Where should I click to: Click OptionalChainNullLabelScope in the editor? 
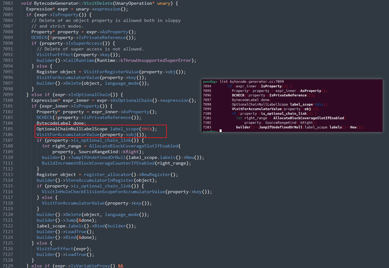tap(72, 129)
